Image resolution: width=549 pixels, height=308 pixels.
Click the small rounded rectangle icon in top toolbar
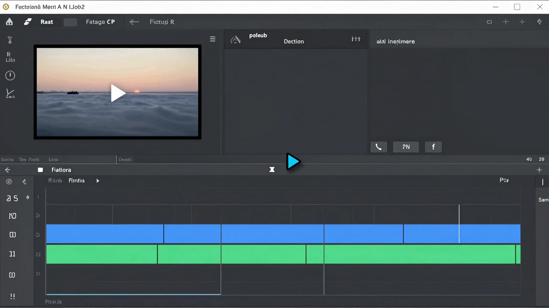pos(489,22)
